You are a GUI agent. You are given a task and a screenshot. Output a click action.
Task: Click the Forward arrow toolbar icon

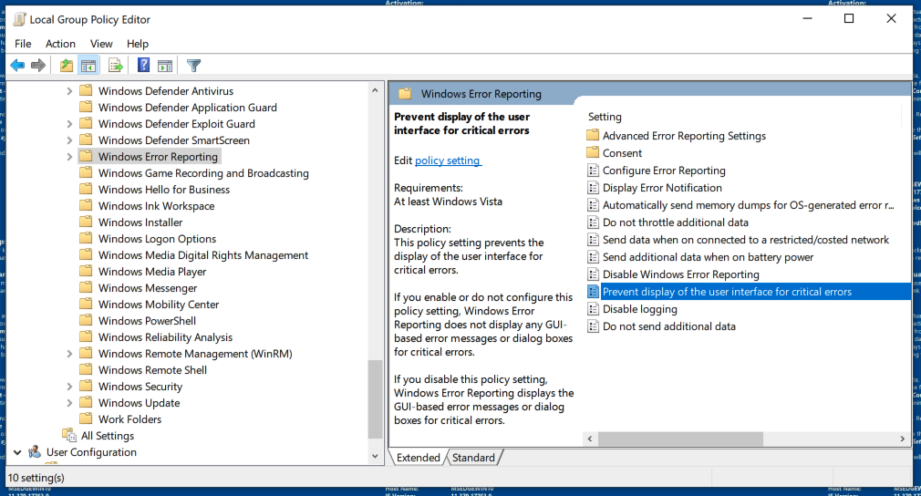click(x=38, y=65)
